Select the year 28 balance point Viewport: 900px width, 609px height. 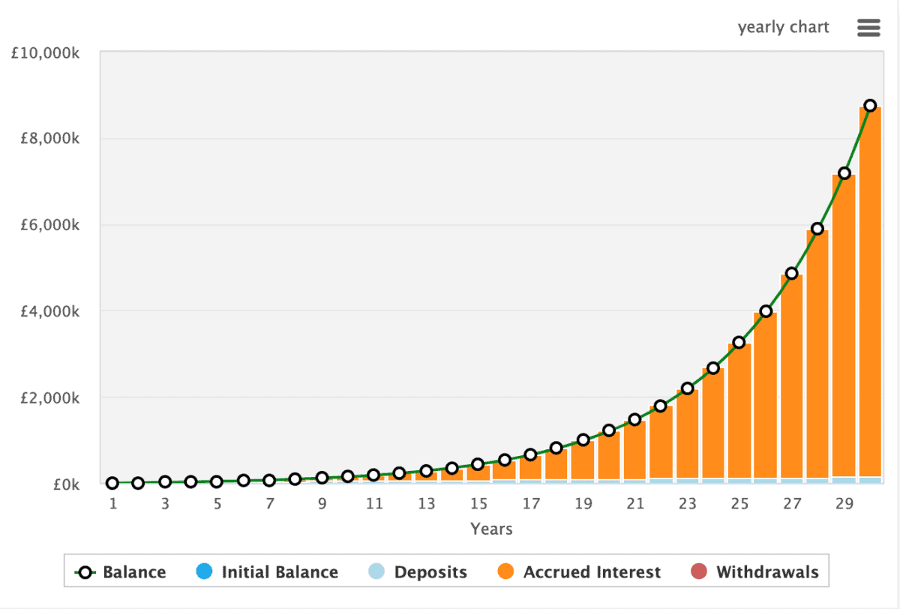click(817, 229)
